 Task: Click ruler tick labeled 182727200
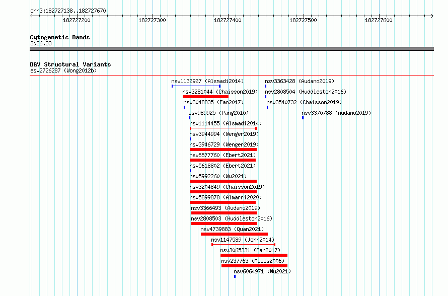[77, 20]
